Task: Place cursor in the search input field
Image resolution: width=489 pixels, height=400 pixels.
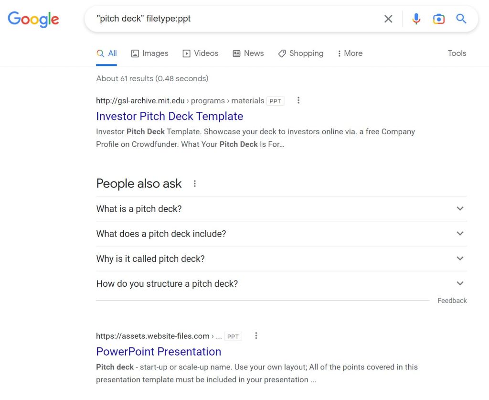Action: tap(215, 19)
